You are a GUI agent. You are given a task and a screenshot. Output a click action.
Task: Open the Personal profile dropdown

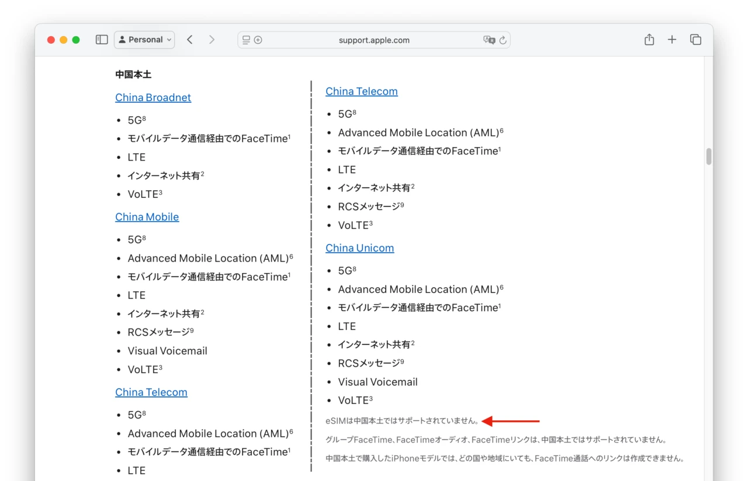pyautogui.click(x=144, y=40)
